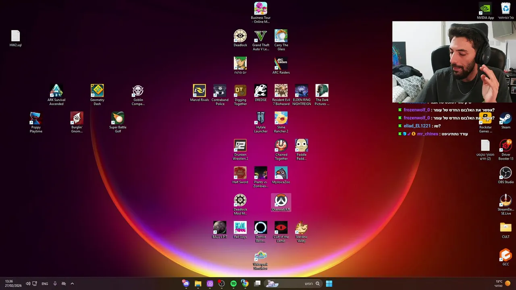
Task: Open the new text document (2) file
Action: tap(485, 149)
